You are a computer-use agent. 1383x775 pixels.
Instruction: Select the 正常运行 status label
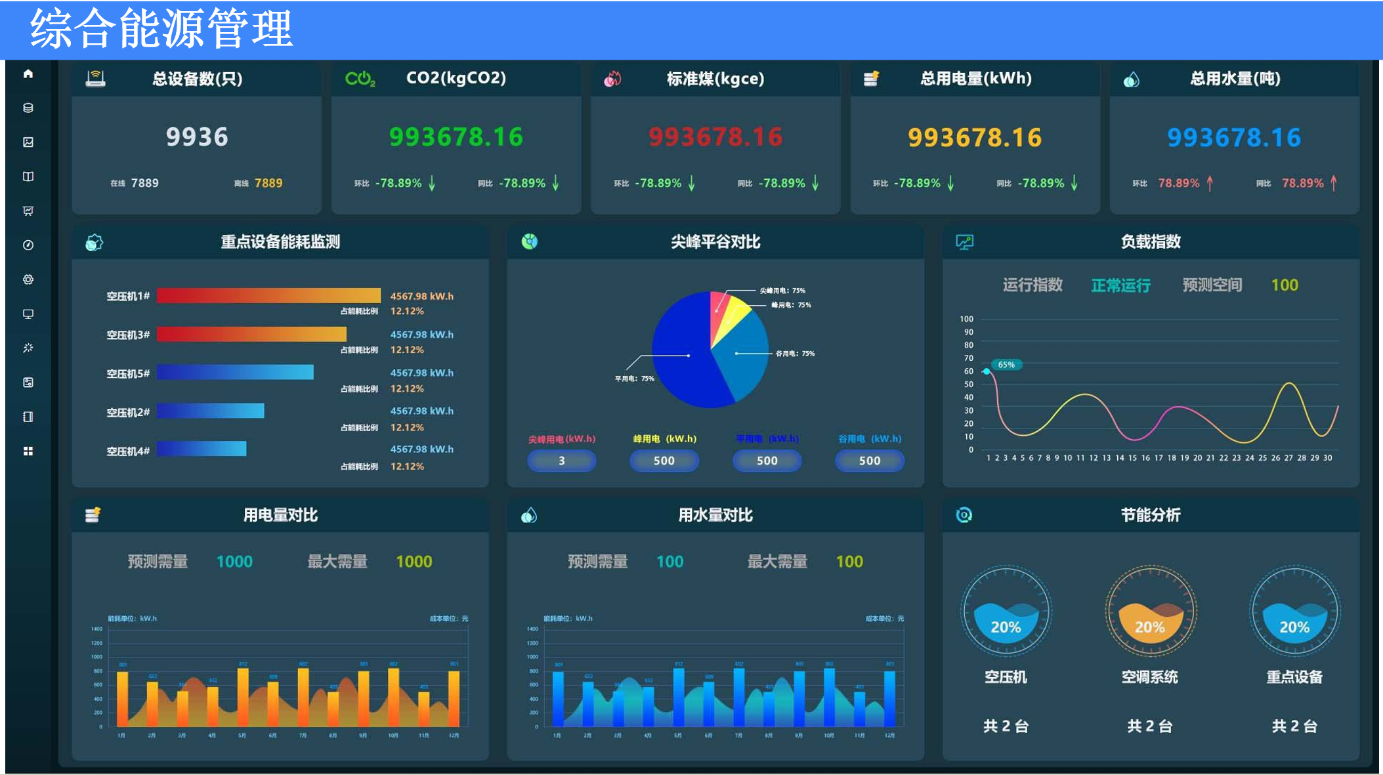pyautogui.click(x=1120, y=285)
